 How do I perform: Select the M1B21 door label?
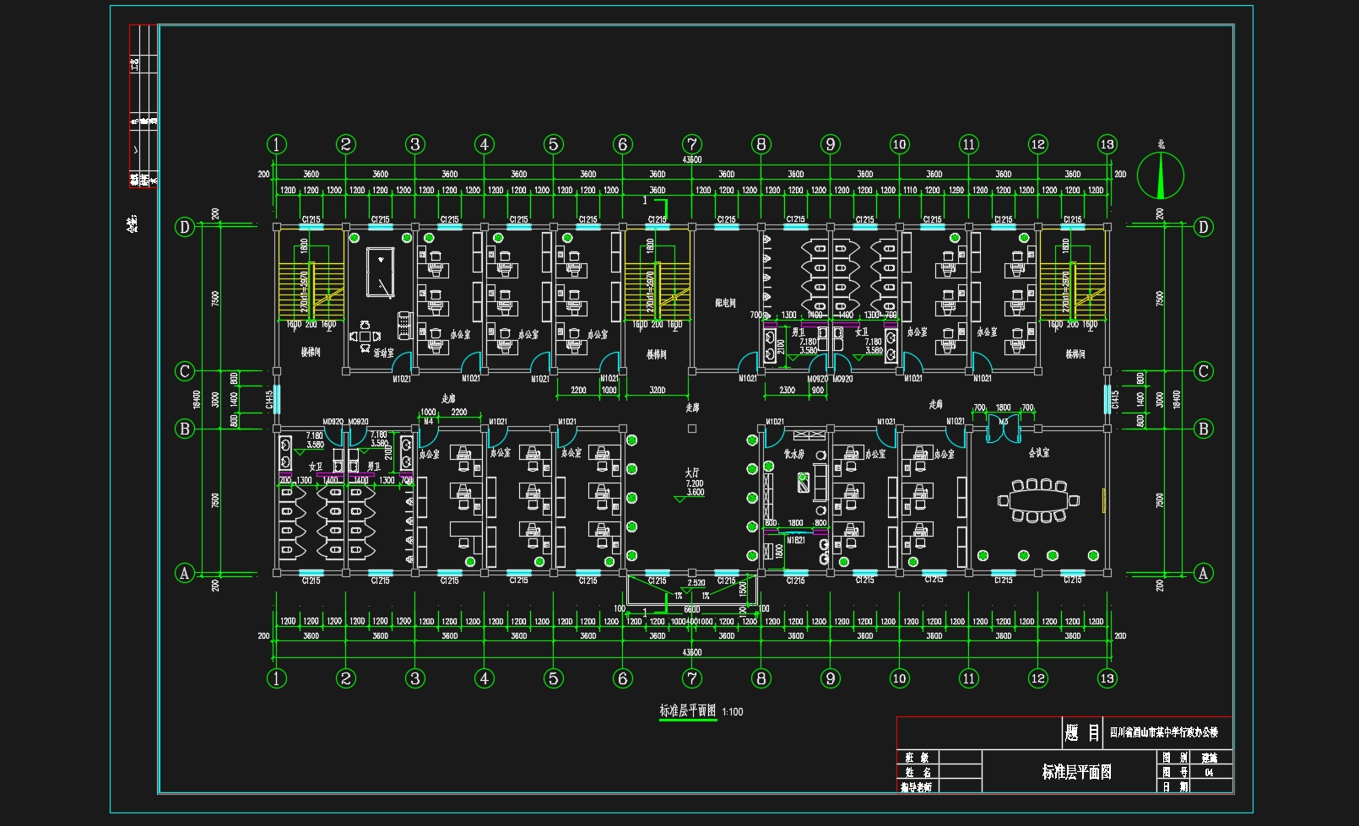click(796, 540)
